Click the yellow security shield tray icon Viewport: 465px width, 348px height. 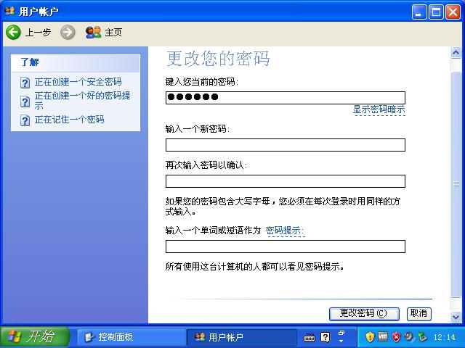point(370,337)
